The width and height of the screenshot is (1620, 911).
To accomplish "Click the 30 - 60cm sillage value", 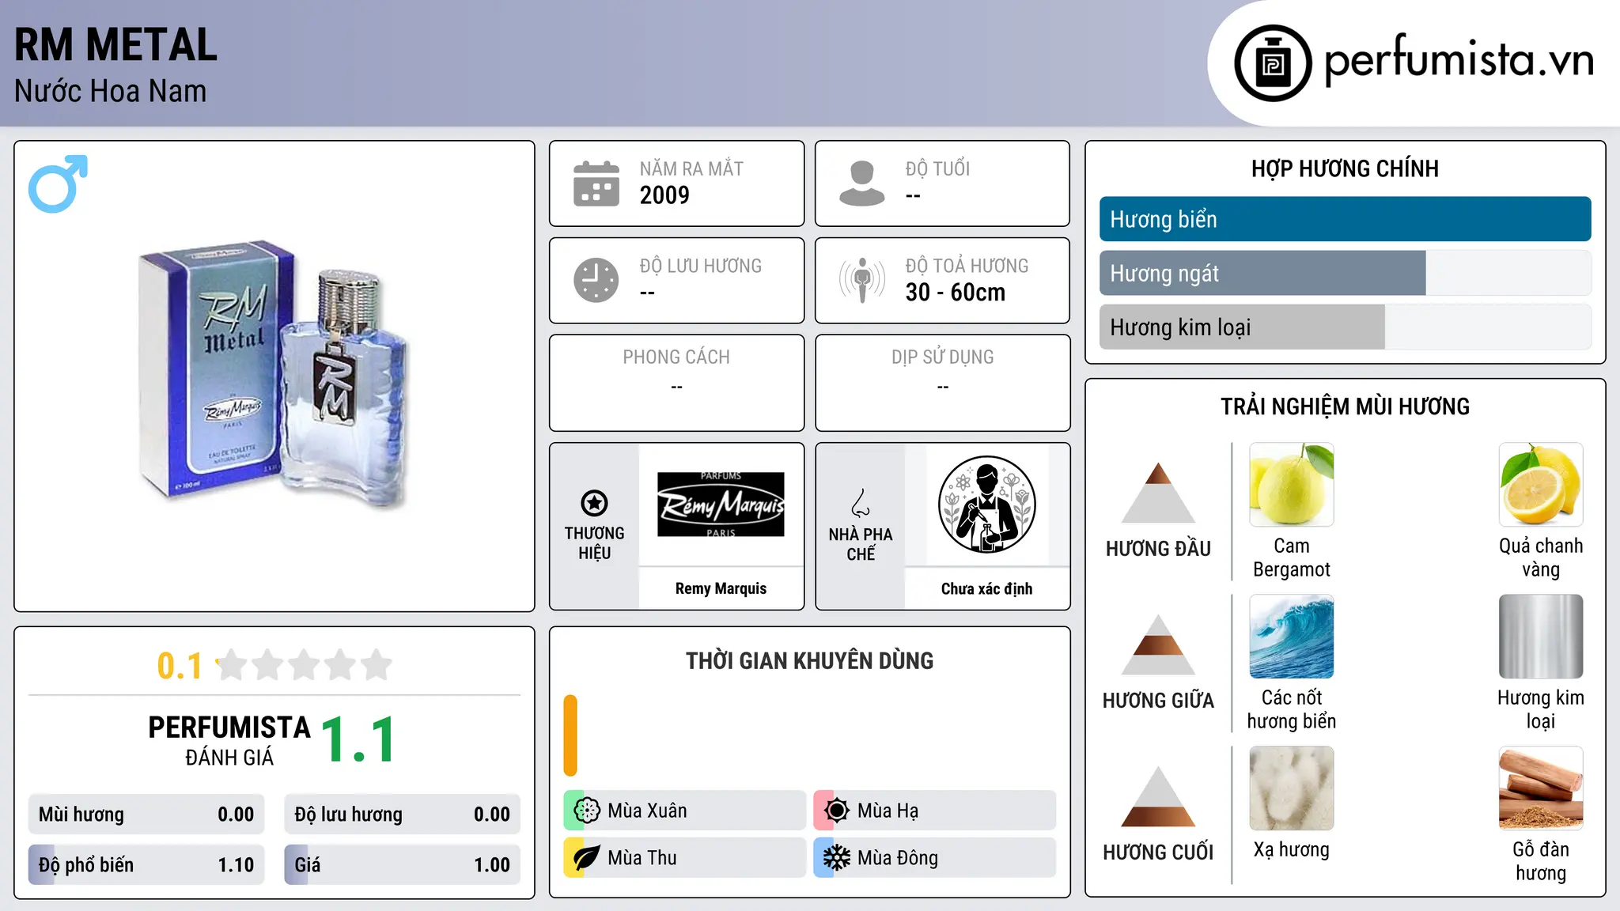I will tap(956, 292).
